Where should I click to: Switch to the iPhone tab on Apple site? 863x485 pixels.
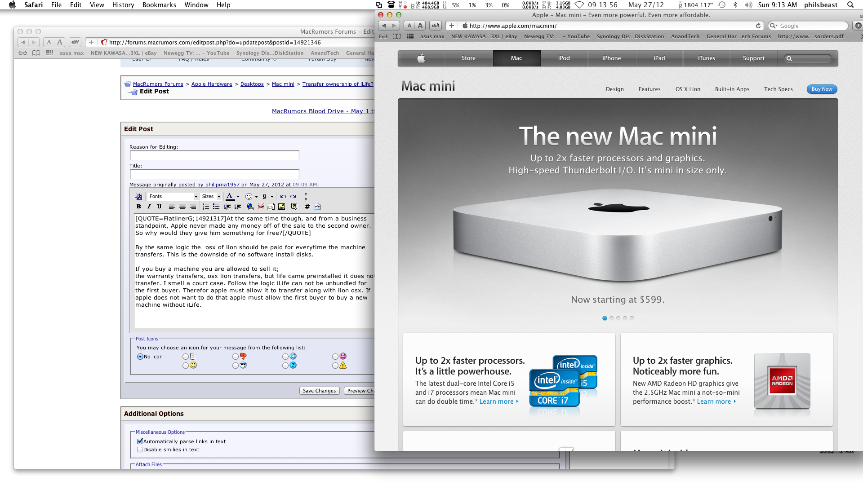(x=611, y=58)
